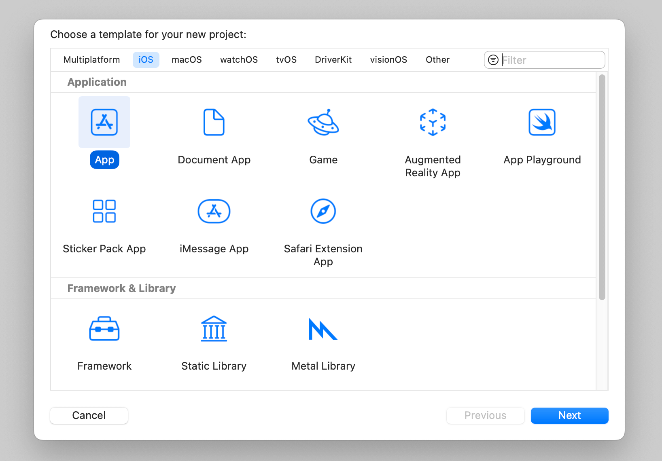Click the 'Application' section header
This screenshot has width=662, height=461.
tap(97, 82)
